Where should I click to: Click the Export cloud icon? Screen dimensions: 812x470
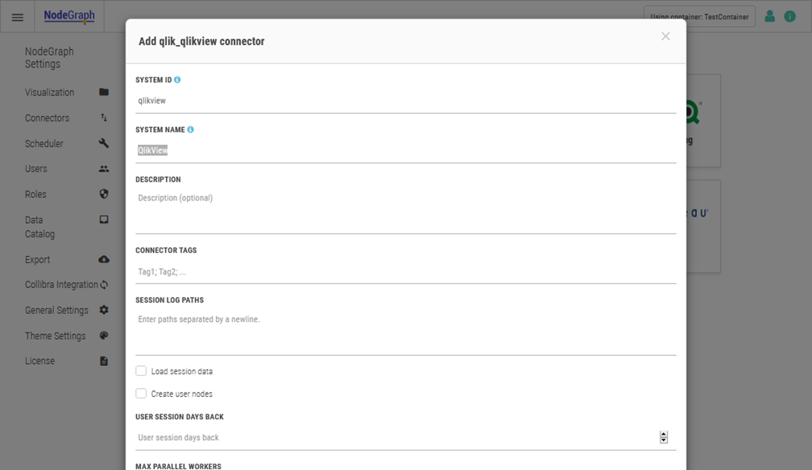104,259
